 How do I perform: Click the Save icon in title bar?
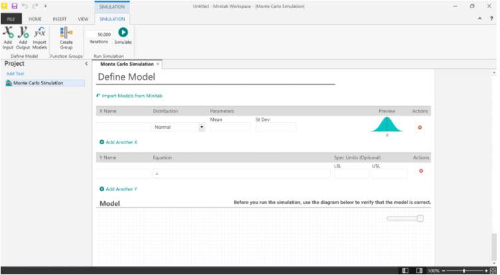(15, 6)
